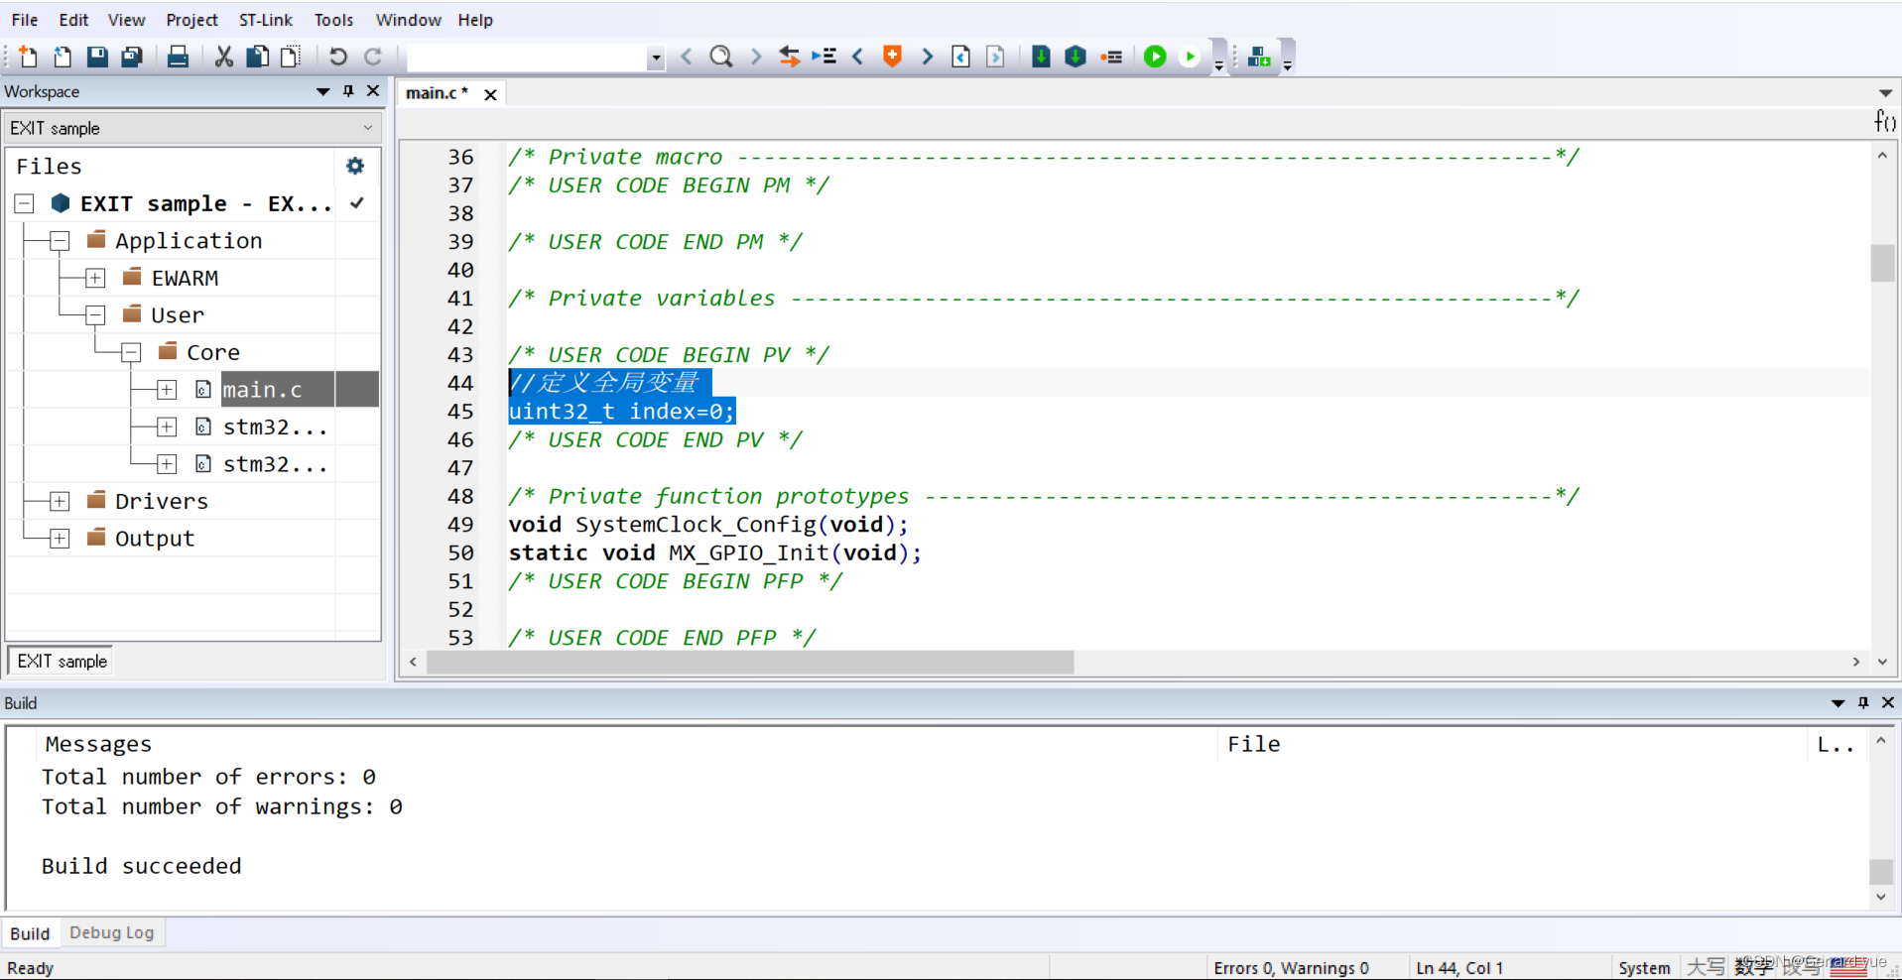Start a Download and Debug session
Screen dimensions: 1902x980
(1155, 57)
